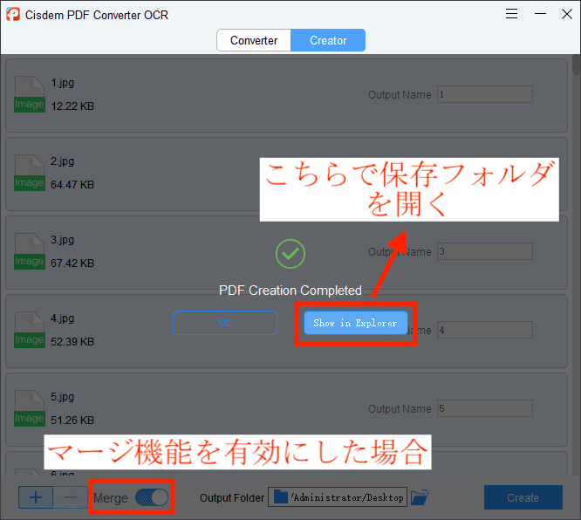581x520 pixels.
Task: Close the Cisdem PDF Converter window
Action: click(566, 14)
